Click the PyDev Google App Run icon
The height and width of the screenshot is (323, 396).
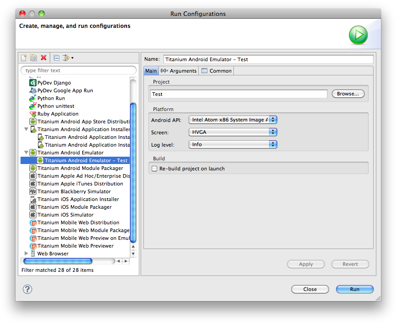33,90
